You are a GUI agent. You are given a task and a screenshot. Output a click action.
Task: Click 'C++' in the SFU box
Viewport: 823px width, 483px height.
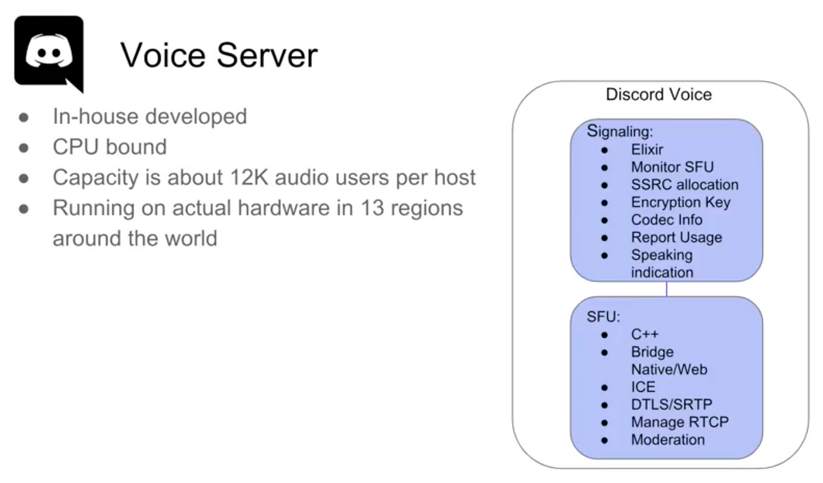tap(645, 334)
